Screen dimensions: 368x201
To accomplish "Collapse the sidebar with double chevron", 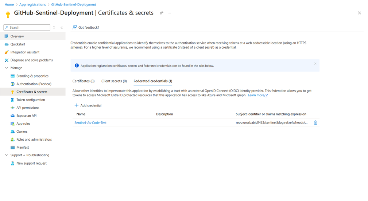I will [x=62, y=28].
